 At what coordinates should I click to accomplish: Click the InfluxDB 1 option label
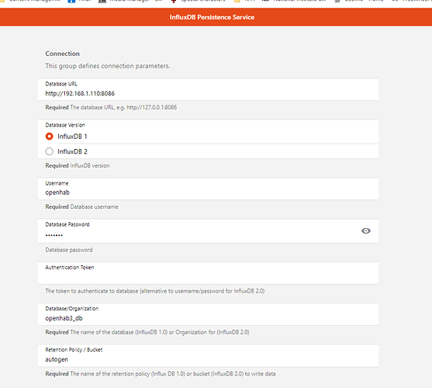point(72,137)
